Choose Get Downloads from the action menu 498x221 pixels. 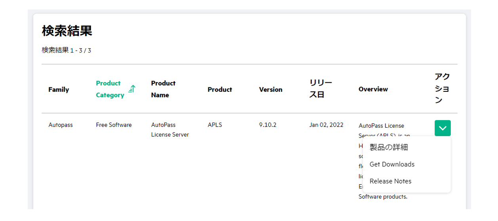coord(392,164)
